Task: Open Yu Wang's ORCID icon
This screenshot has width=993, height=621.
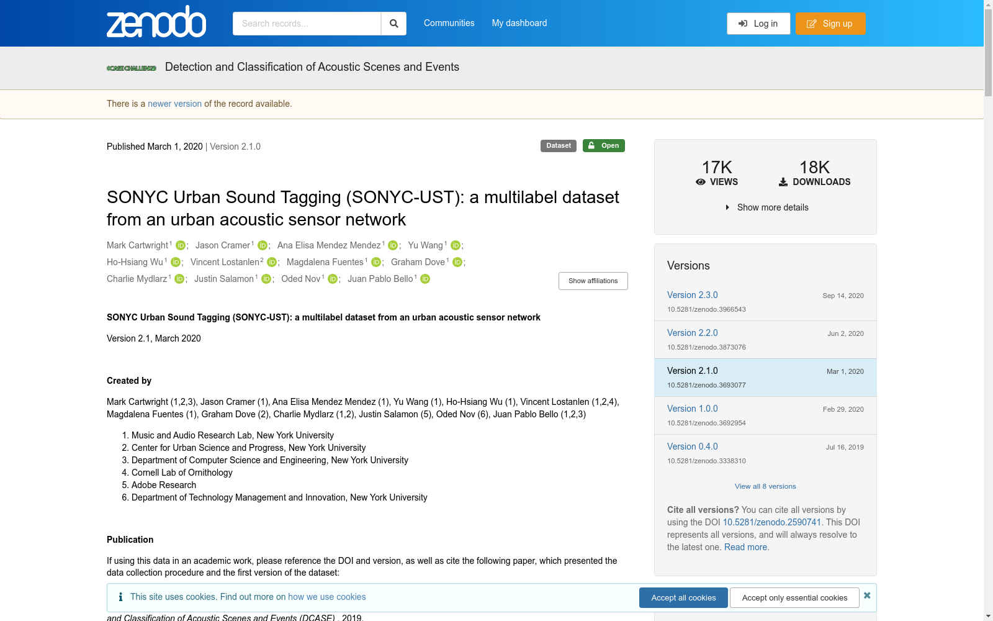Action: pos(456,245)
